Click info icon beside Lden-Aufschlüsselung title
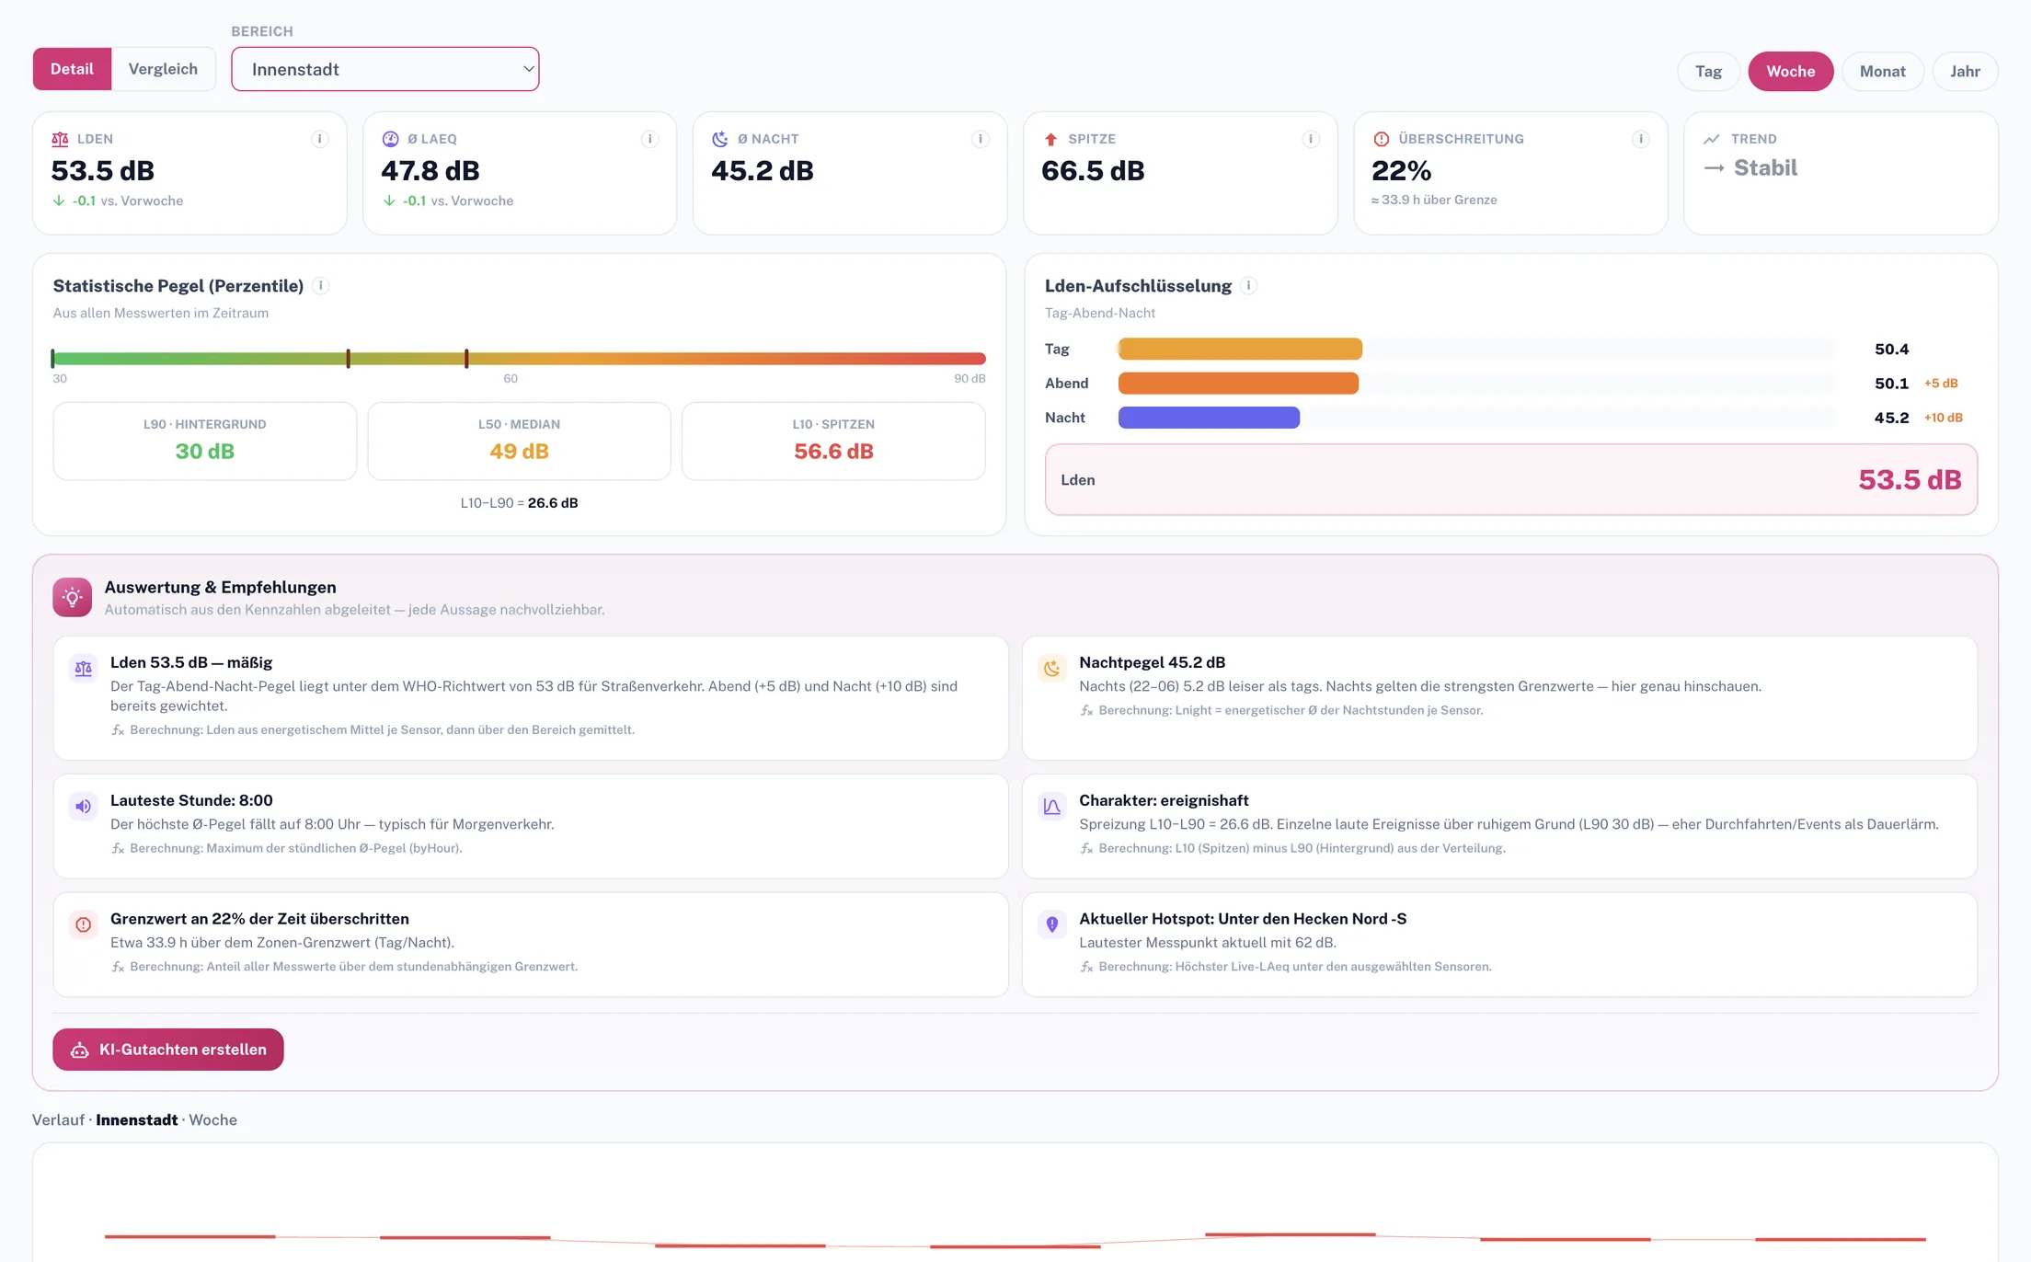 [1248, 286]
